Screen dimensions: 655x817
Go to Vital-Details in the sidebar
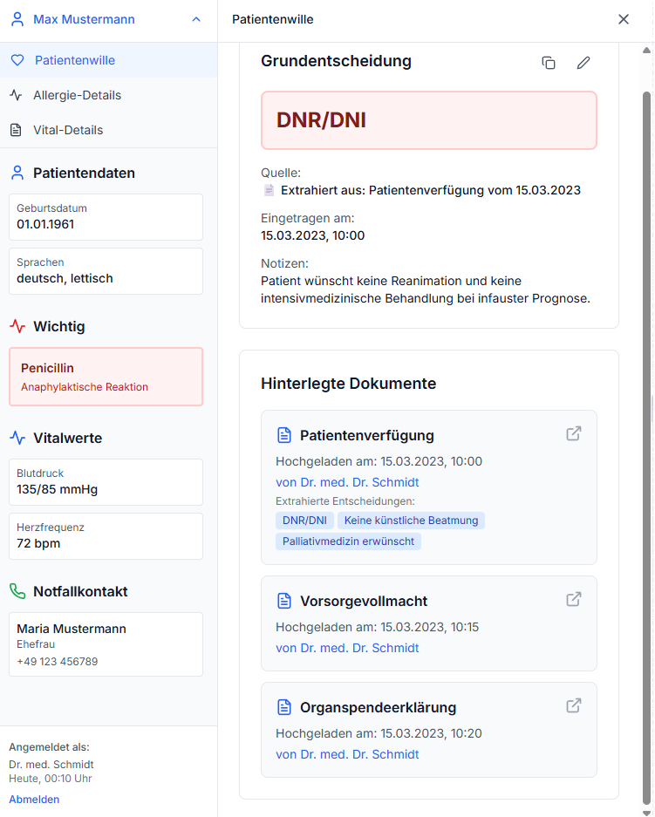[68, 130]
